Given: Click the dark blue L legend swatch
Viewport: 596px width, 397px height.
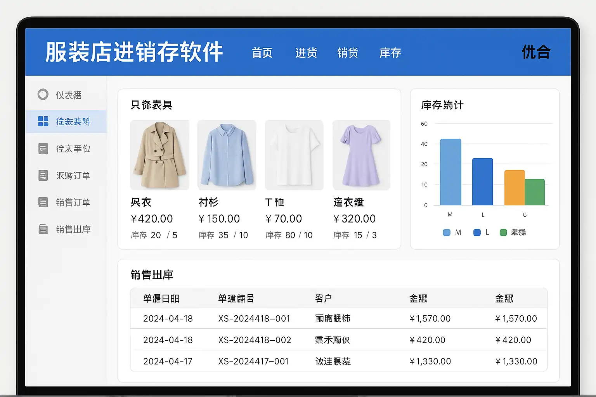Looking at the screenshot, I should [477, 233].
